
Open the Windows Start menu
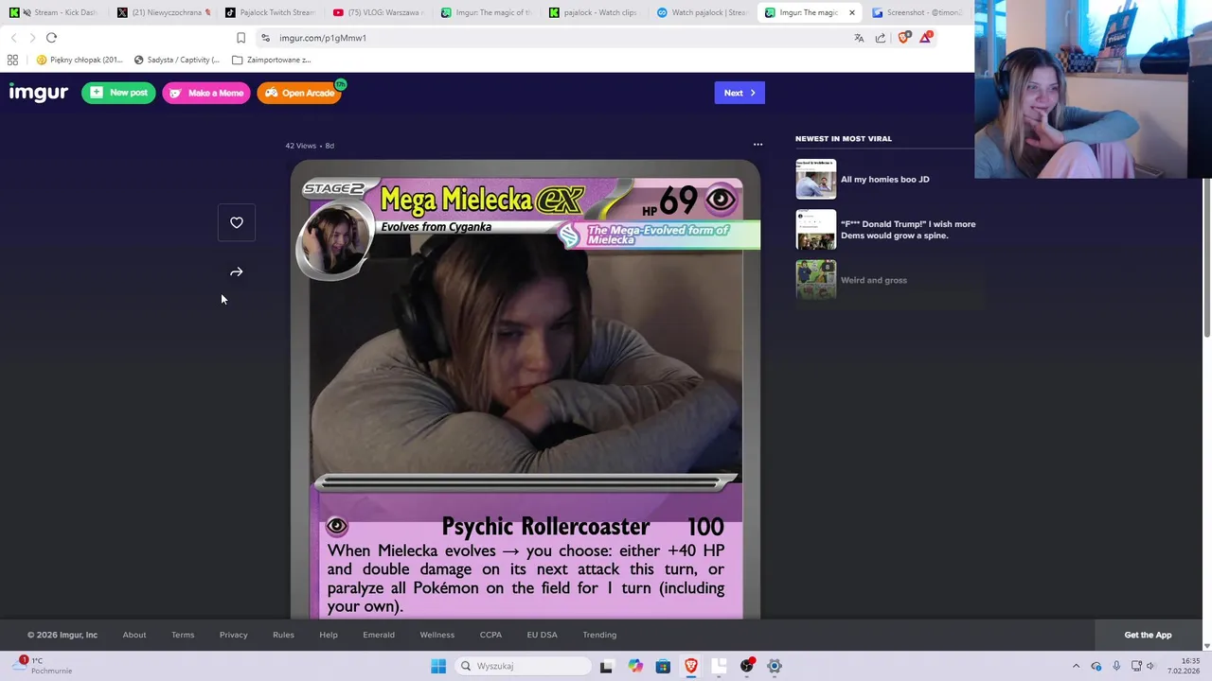tap(438, 666)
